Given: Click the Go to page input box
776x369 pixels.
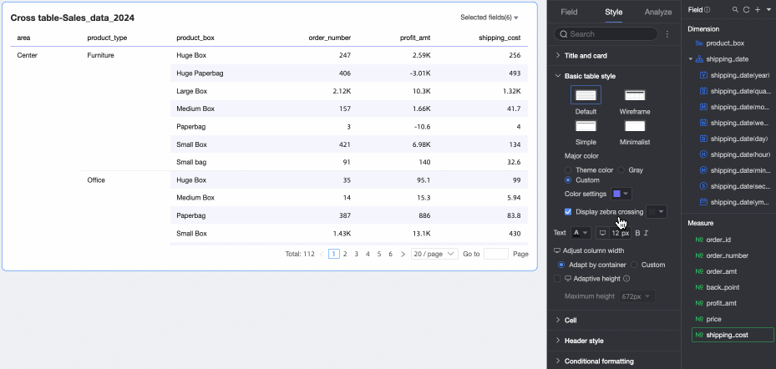Looking at the screenshot, I should click(495, 254).
